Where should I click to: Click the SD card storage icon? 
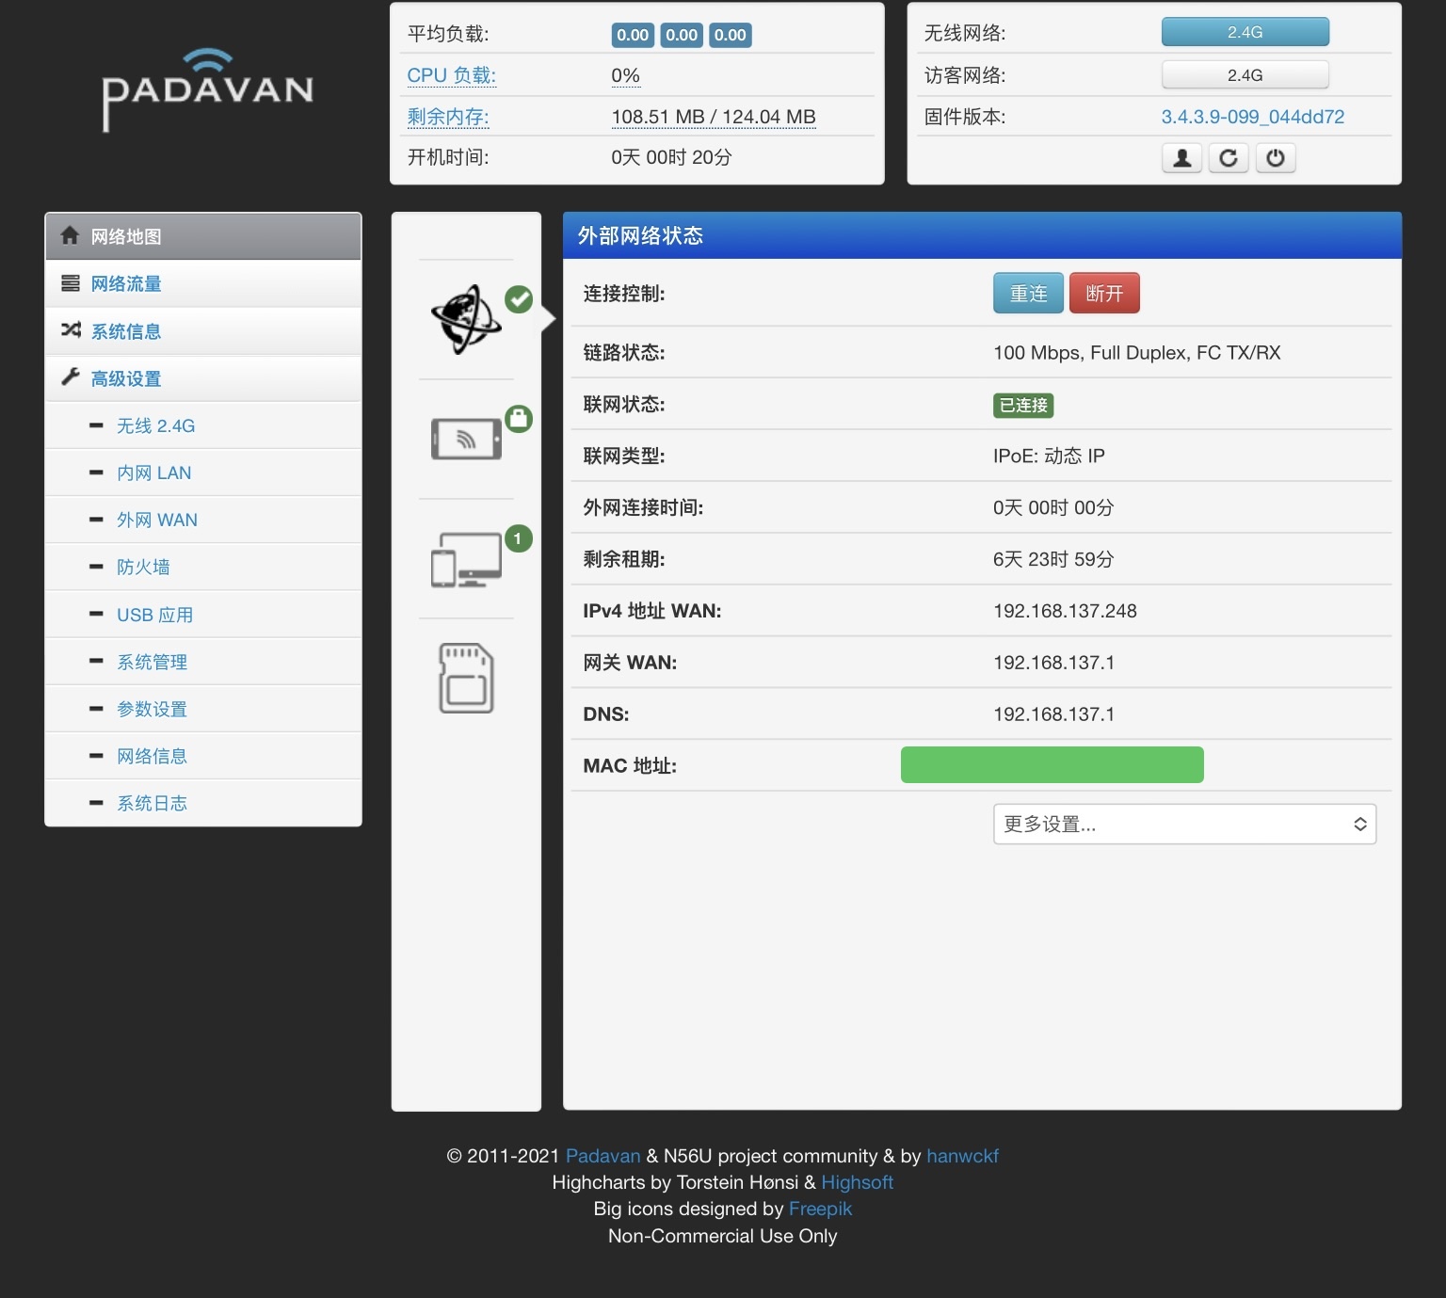pos(466,678)
